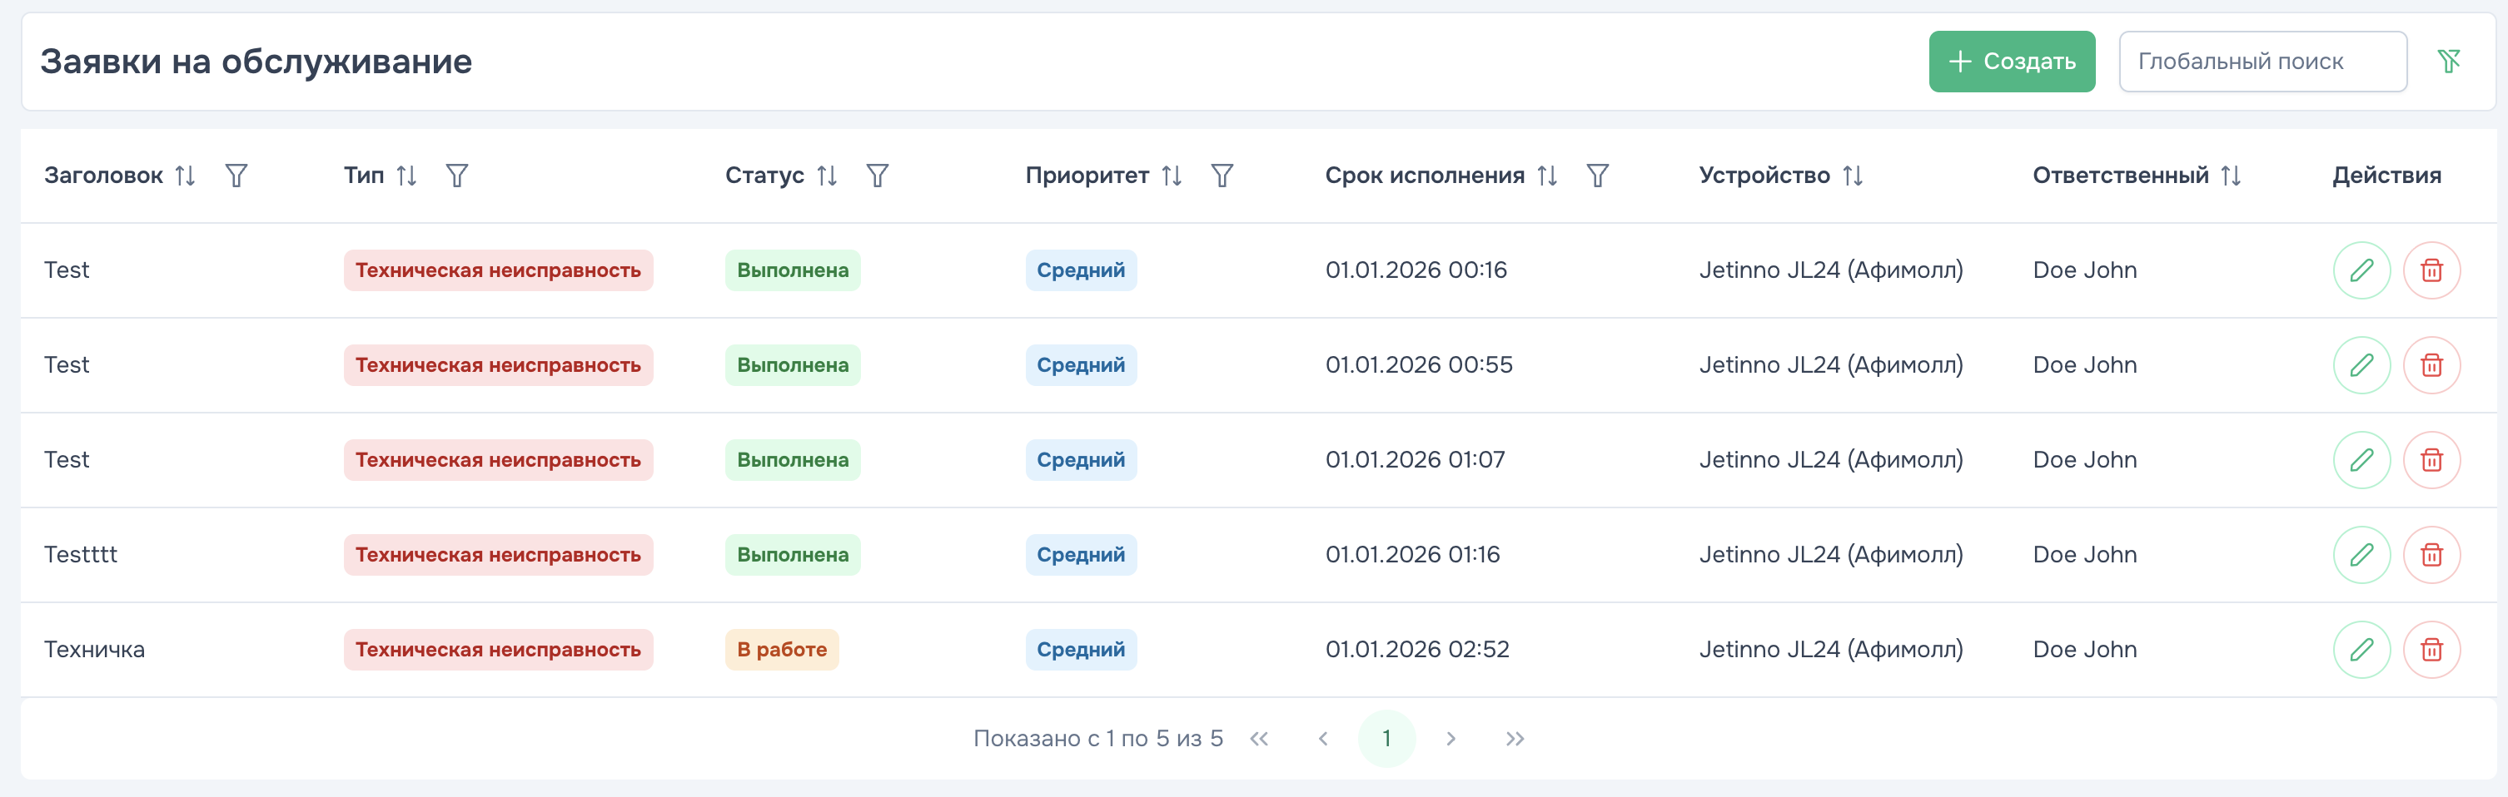Sort the table by Ответственный
This screenshot has width=2508, height=797.
2232,176
